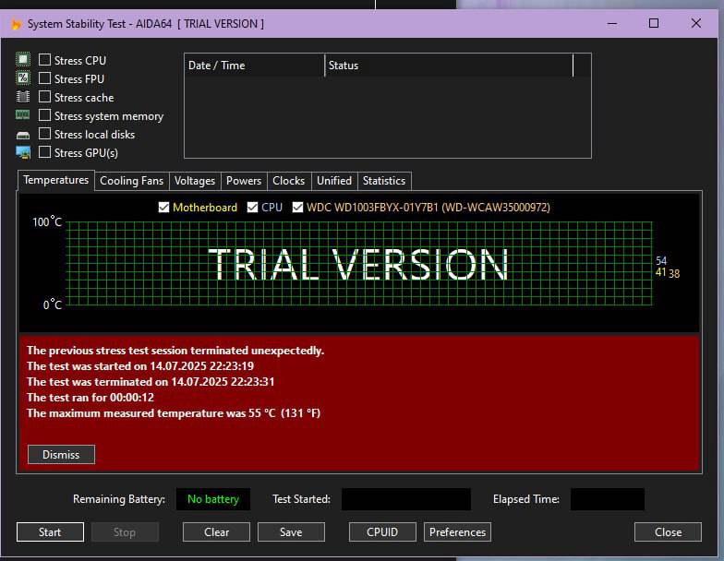This screenshot has height=561, width=724.
Task: Enable the Stress system memory checkbox
Action: coord(44,115)
